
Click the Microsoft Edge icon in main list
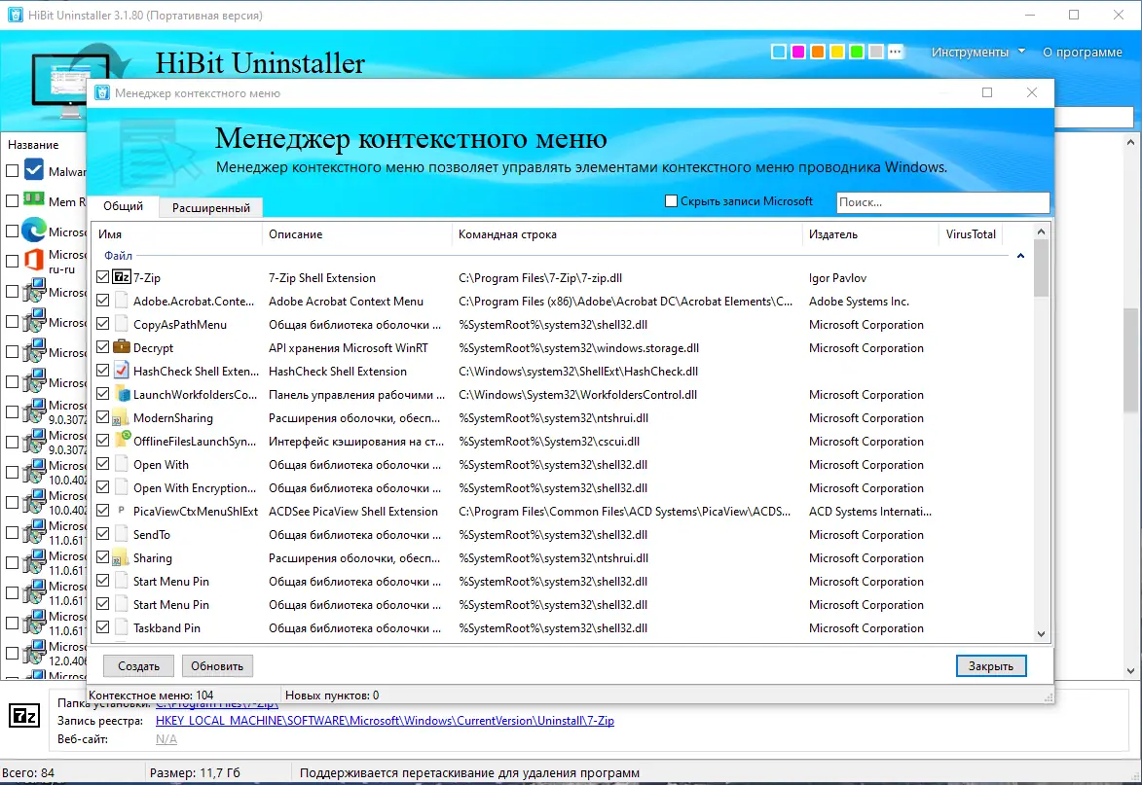(x=33, y=230)
